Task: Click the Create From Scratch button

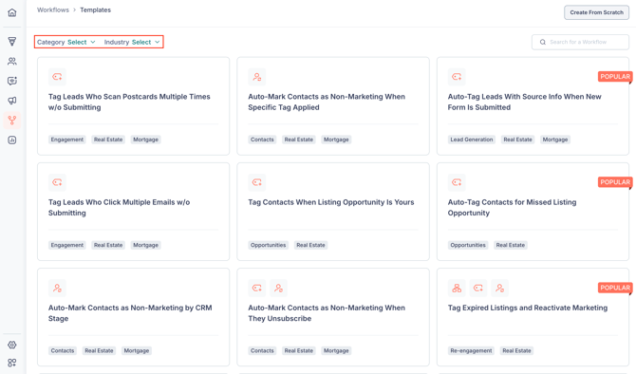Action: tap(596, 12)
